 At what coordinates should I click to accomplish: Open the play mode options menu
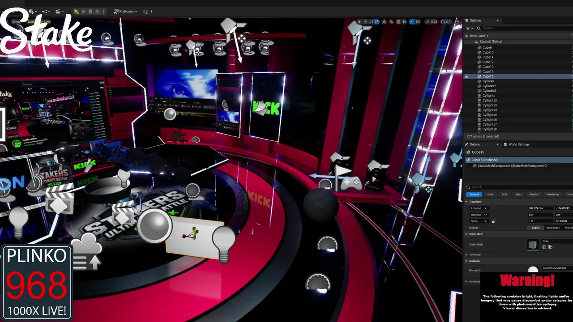(x=104, y=11)
